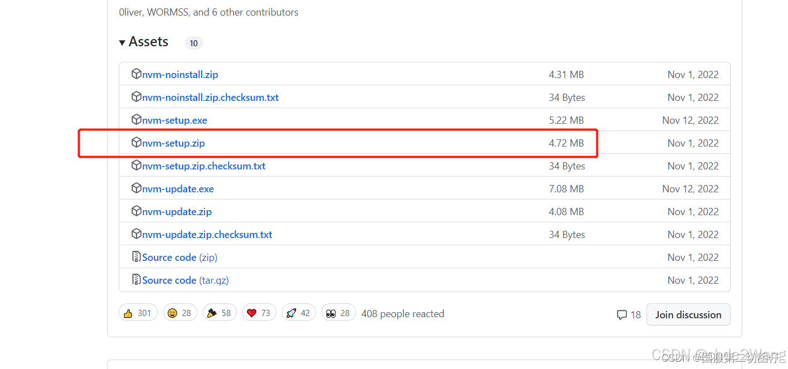
Task: Download nvm-update.zip
Action: tap(177, 212)
